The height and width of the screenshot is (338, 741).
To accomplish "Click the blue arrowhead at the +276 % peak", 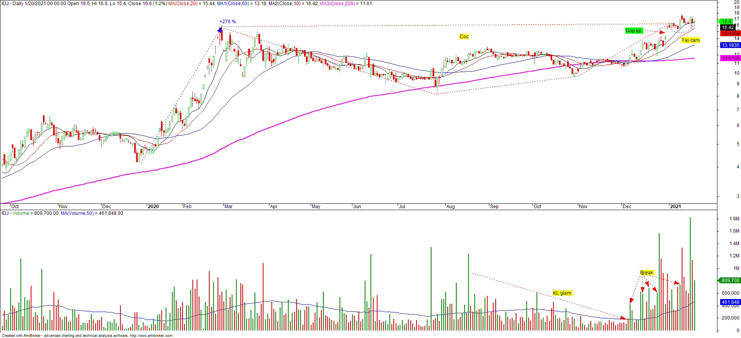I will point(220,29).
